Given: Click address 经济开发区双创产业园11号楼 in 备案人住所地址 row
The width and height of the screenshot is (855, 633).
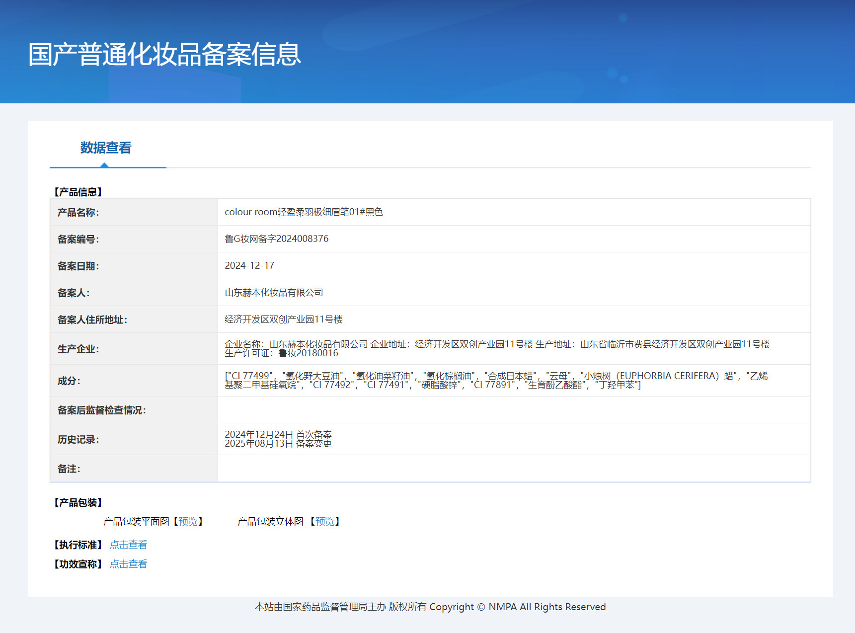Looking at the screenshot, I should click(284, 319).
